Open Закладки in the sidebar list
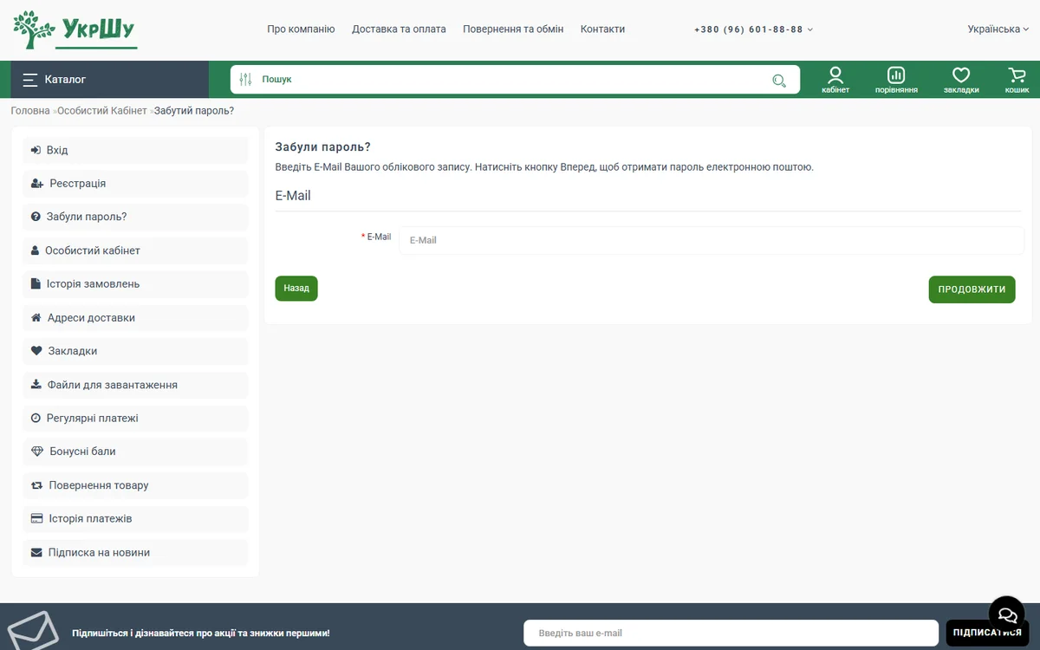Screen dimensions: 1040x650 [x=135, y=351]
